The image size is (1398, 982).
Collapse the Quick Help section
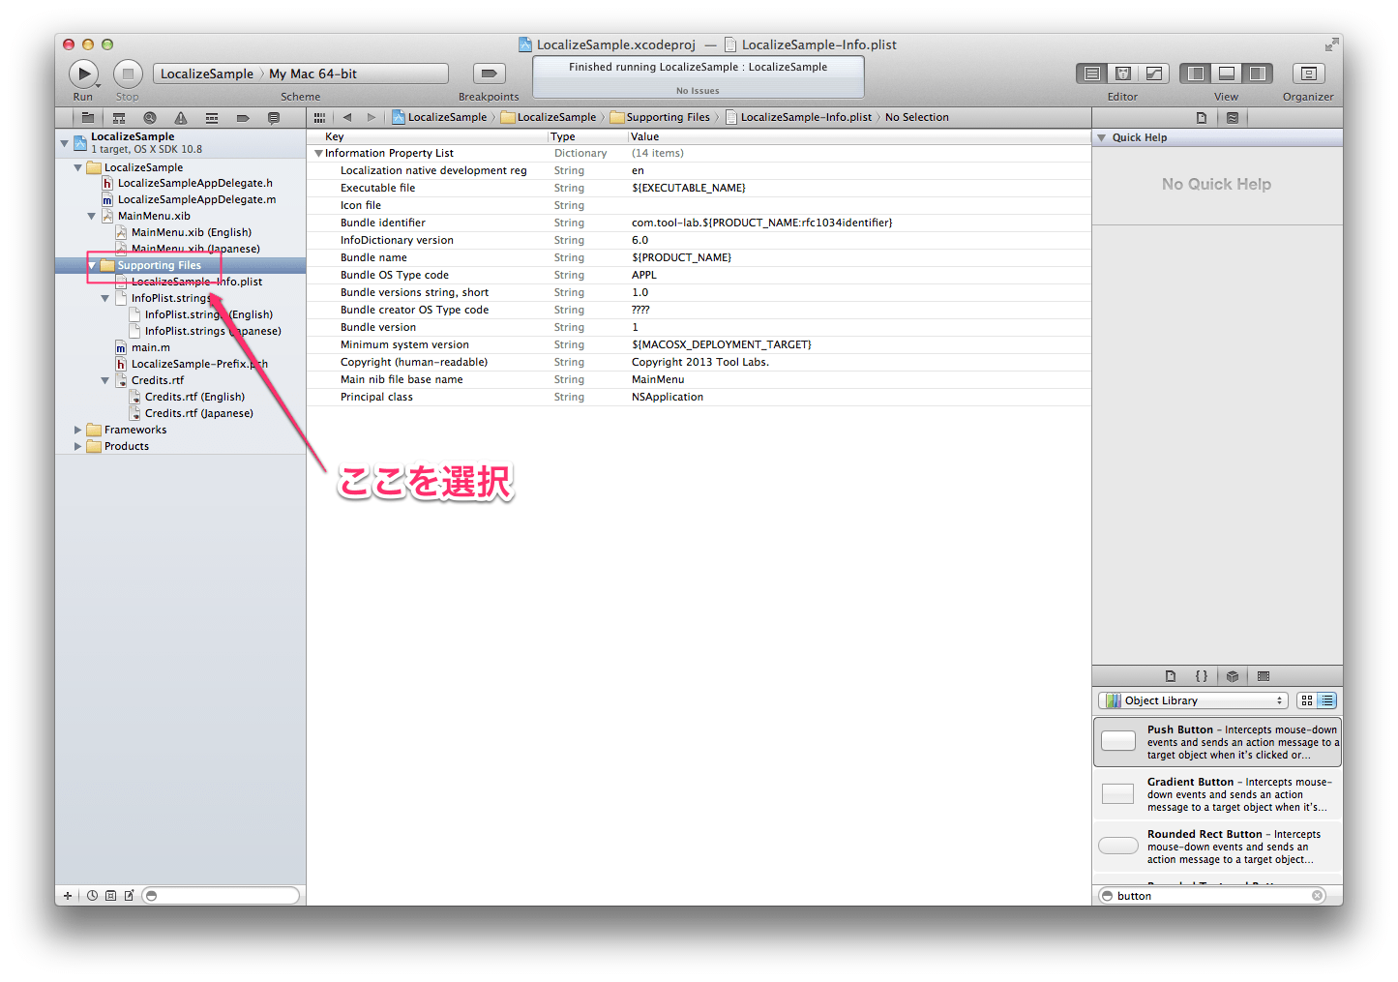pyautogui.click(x=1101, y=137)
